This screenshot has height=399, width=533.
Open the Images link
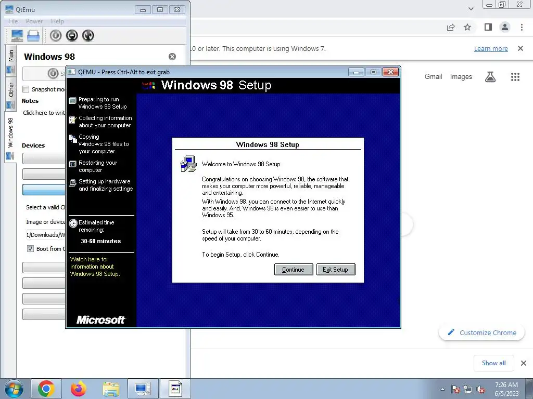pyautogui.click(x=461, y=77)
